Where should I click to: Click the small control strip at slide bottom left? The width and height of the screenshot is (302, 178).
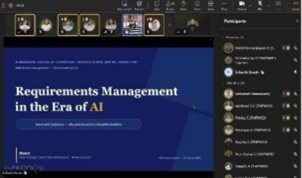coord(24,168)
